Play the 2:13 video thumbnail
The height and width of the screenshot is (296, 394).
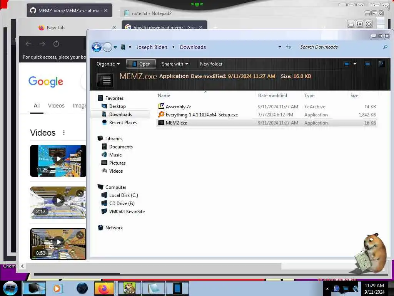58,202
